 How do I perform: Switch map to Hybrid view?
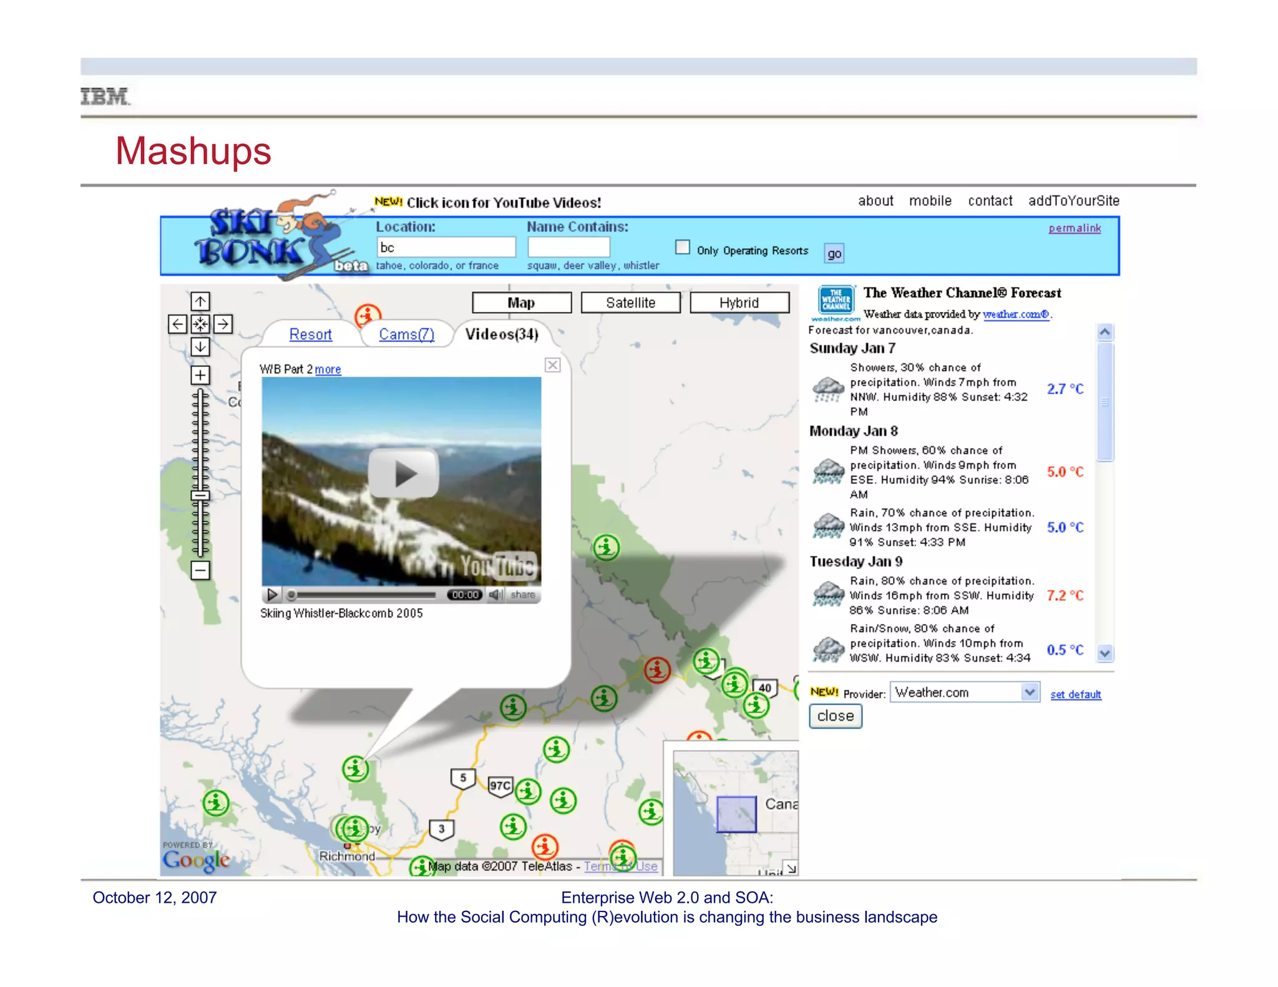pos(739,303)
